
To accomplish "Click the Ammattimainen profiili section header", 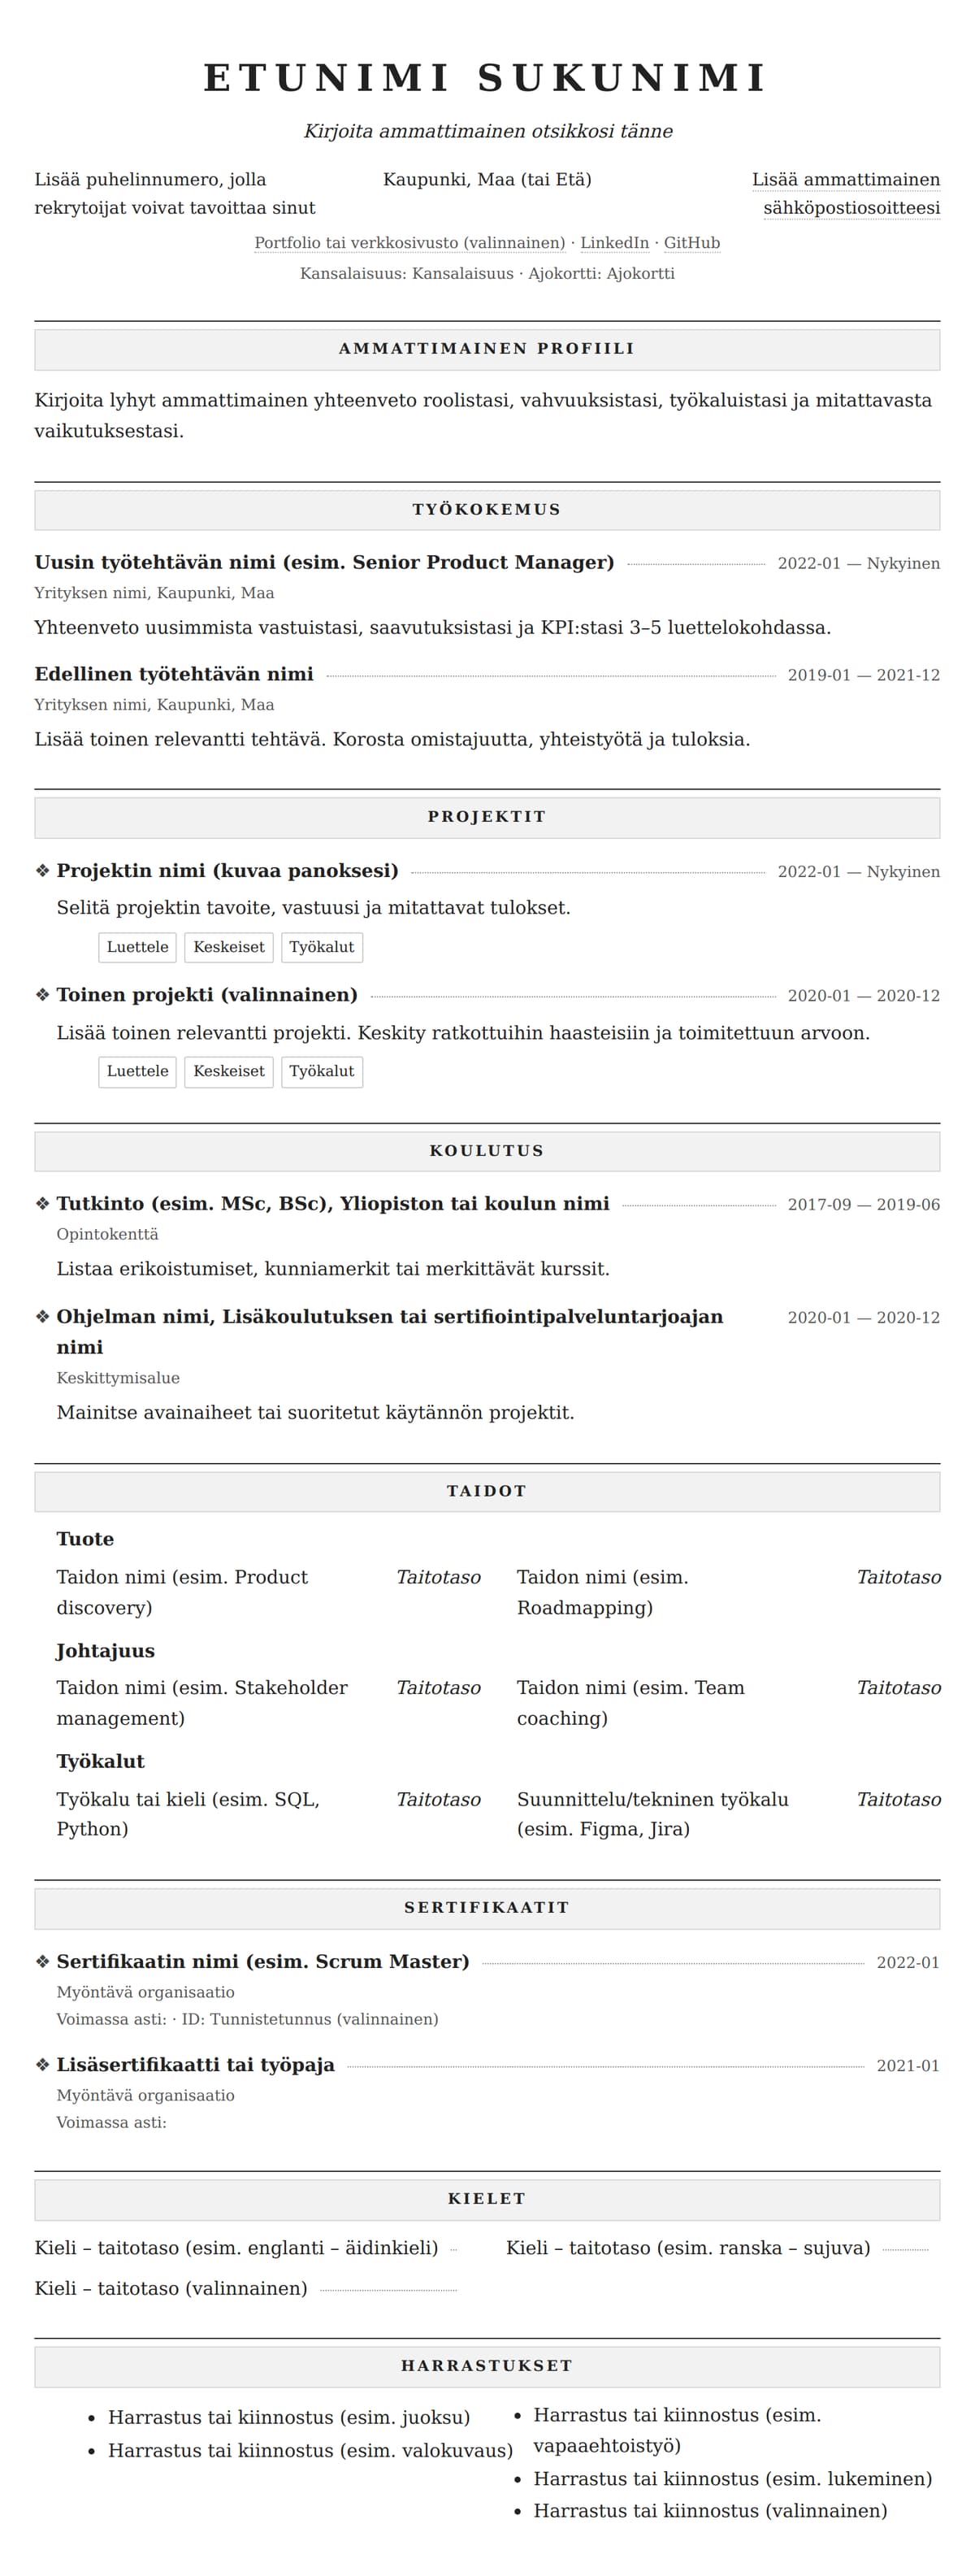I will click(x=487, y=349).
